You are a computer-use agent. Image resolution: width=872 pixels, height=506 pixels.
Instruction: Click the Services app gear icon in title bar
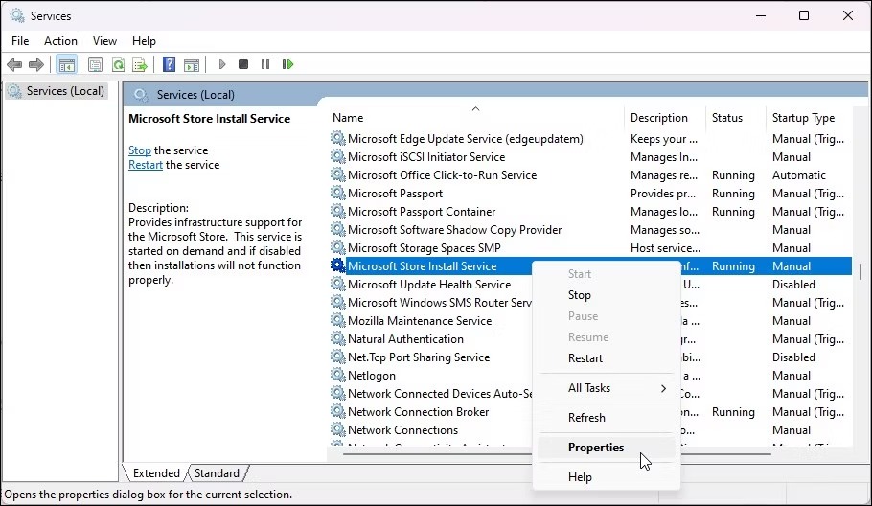click(17, 15)
